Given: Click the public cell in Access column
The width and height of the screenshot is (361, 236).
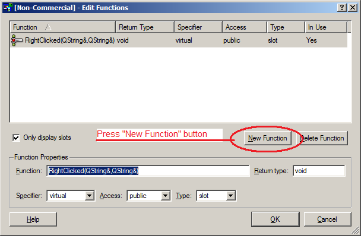Looking at the screenshot, I should click(x=232, y=40).
